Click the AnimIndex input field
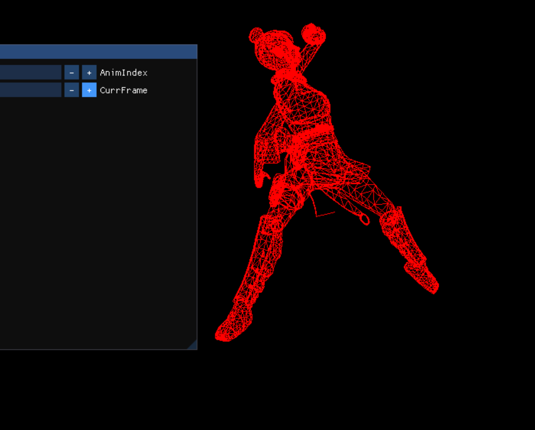 pyautogui.click(x=31, y=72)
